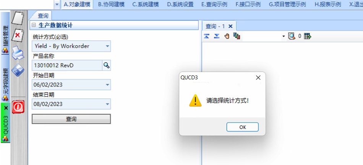This screenshot has height=165, width=363.
Task: Open the 开始日期 date dropdown
Action: [107, 85]
